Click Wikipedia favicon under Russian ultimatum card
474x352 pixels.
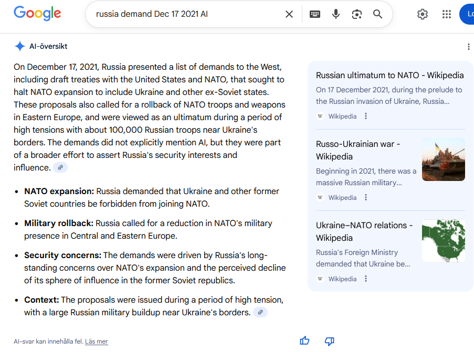pos(320,116)
